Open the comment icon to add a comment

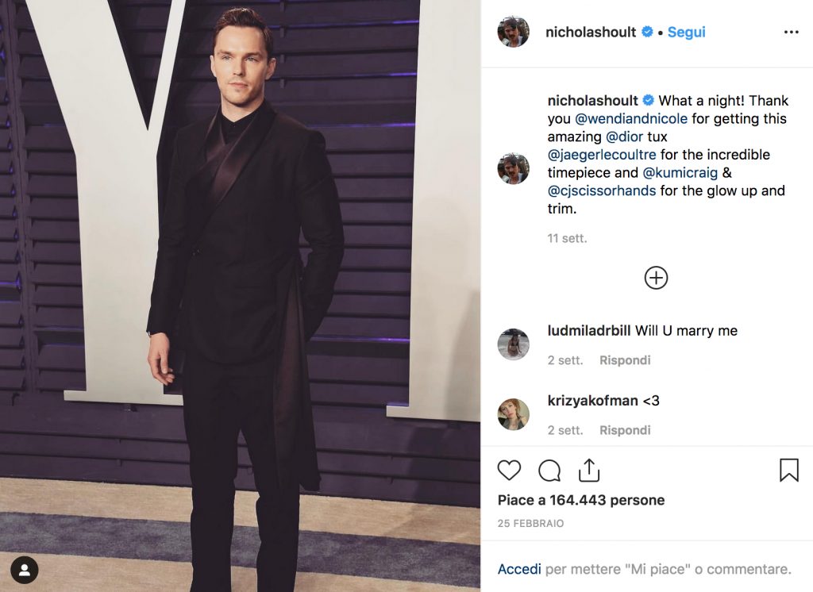pyautogui.click(x=549, y=470)
